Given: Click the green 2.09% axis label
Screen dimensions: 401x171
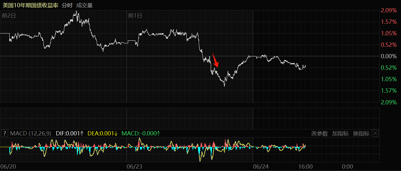Looking at the screenshot, I should click(x=389, y=102).
